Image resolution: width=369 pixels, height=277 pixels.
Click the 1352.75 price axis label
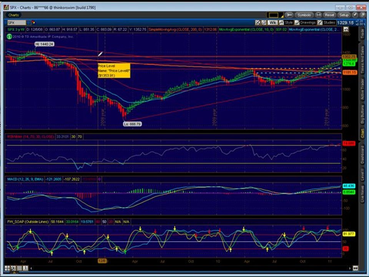coord(349,57)
